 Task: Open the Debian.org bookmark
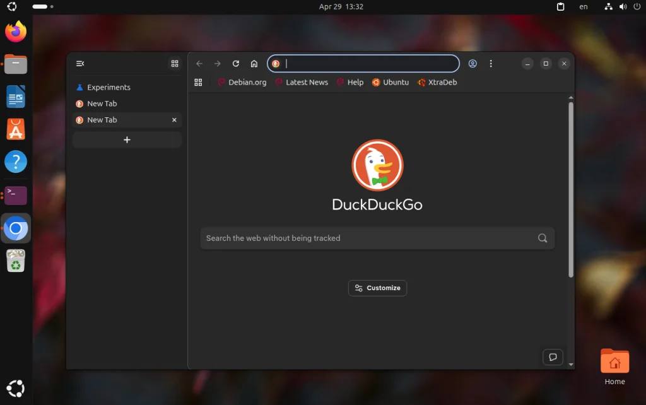point(242,83)
